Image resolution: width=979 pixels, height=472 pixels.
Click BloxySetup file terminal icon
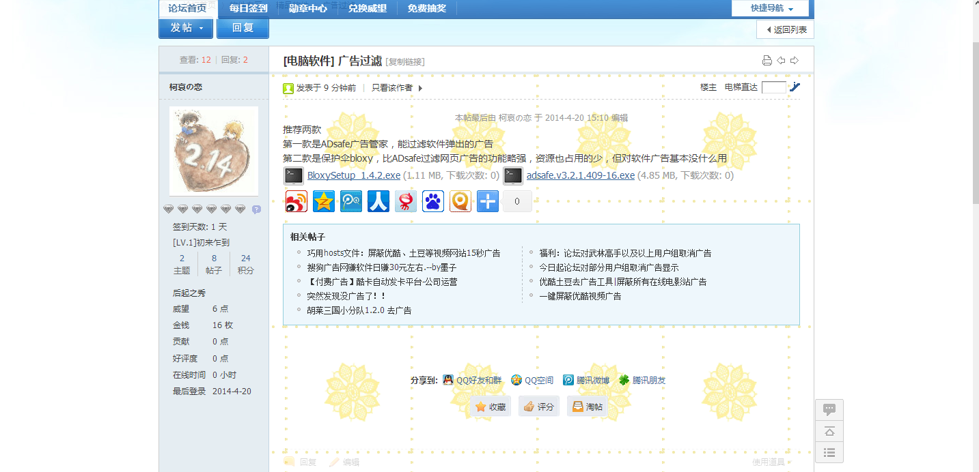(x=294, y=176)
